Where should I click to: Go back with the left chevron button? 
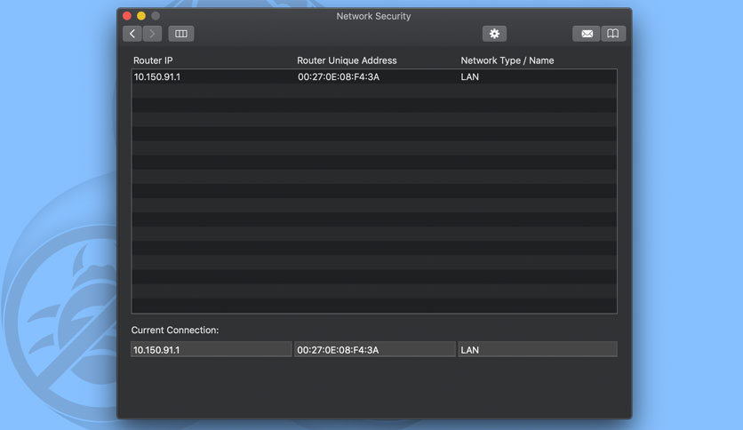point(132,34)
